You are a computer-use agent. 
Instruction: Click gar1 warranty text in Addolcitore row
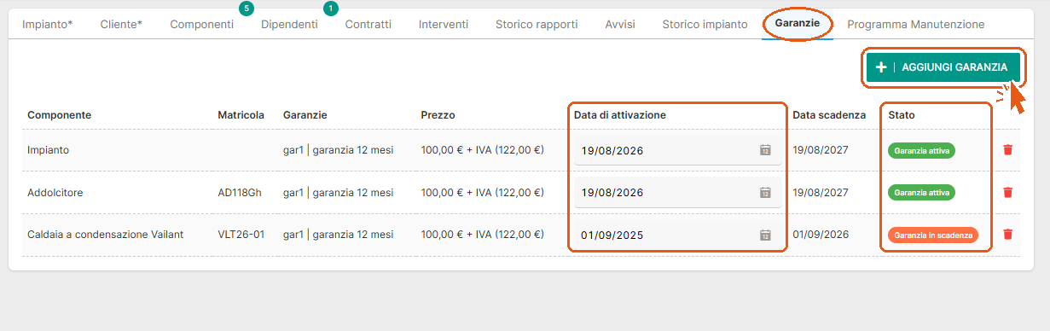[339, 192]
